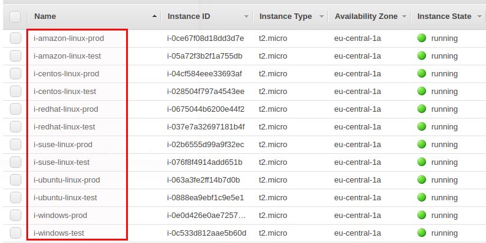Open the Instance ID column dropdown arrow

click(247, 16)
